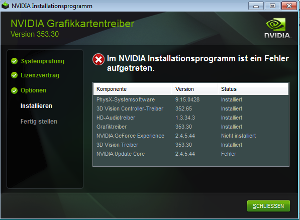Select the Optionen step
The height and width of the screenshot is (220, 300).
click(33, 90)
